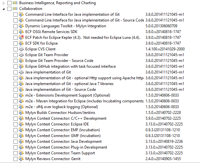The width and height of the screenshot is (200, 163).
Task: Select checkbox for Java implementation of Git
Action: coord(16,72)
